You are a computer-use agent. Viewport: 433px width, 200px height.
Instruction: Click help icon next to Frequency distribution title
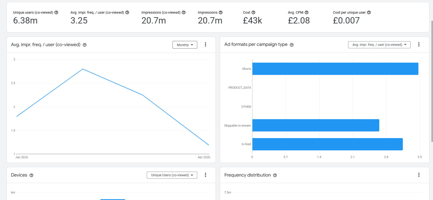275,175
